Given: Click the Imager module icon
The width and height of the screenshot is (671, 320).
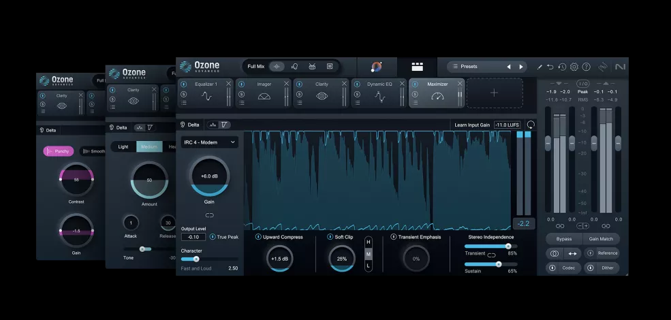Looking at the screenshot, I should point(264,96).
